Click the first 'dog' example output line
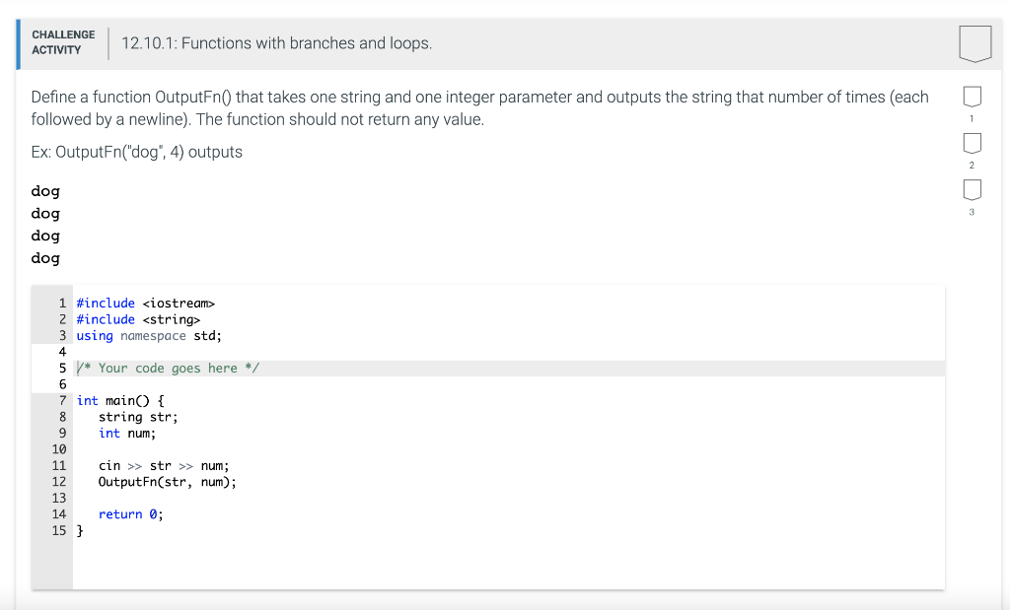 (44, 190)
